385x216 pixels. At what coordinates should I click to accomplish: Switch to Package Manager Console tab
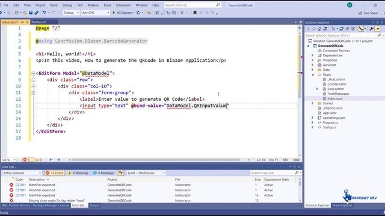51,205
